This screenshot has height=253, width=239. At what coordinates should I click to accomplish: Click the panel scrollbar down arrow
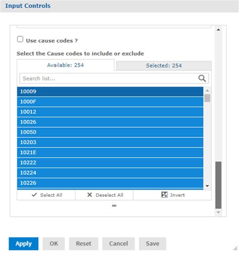(218, 212)
